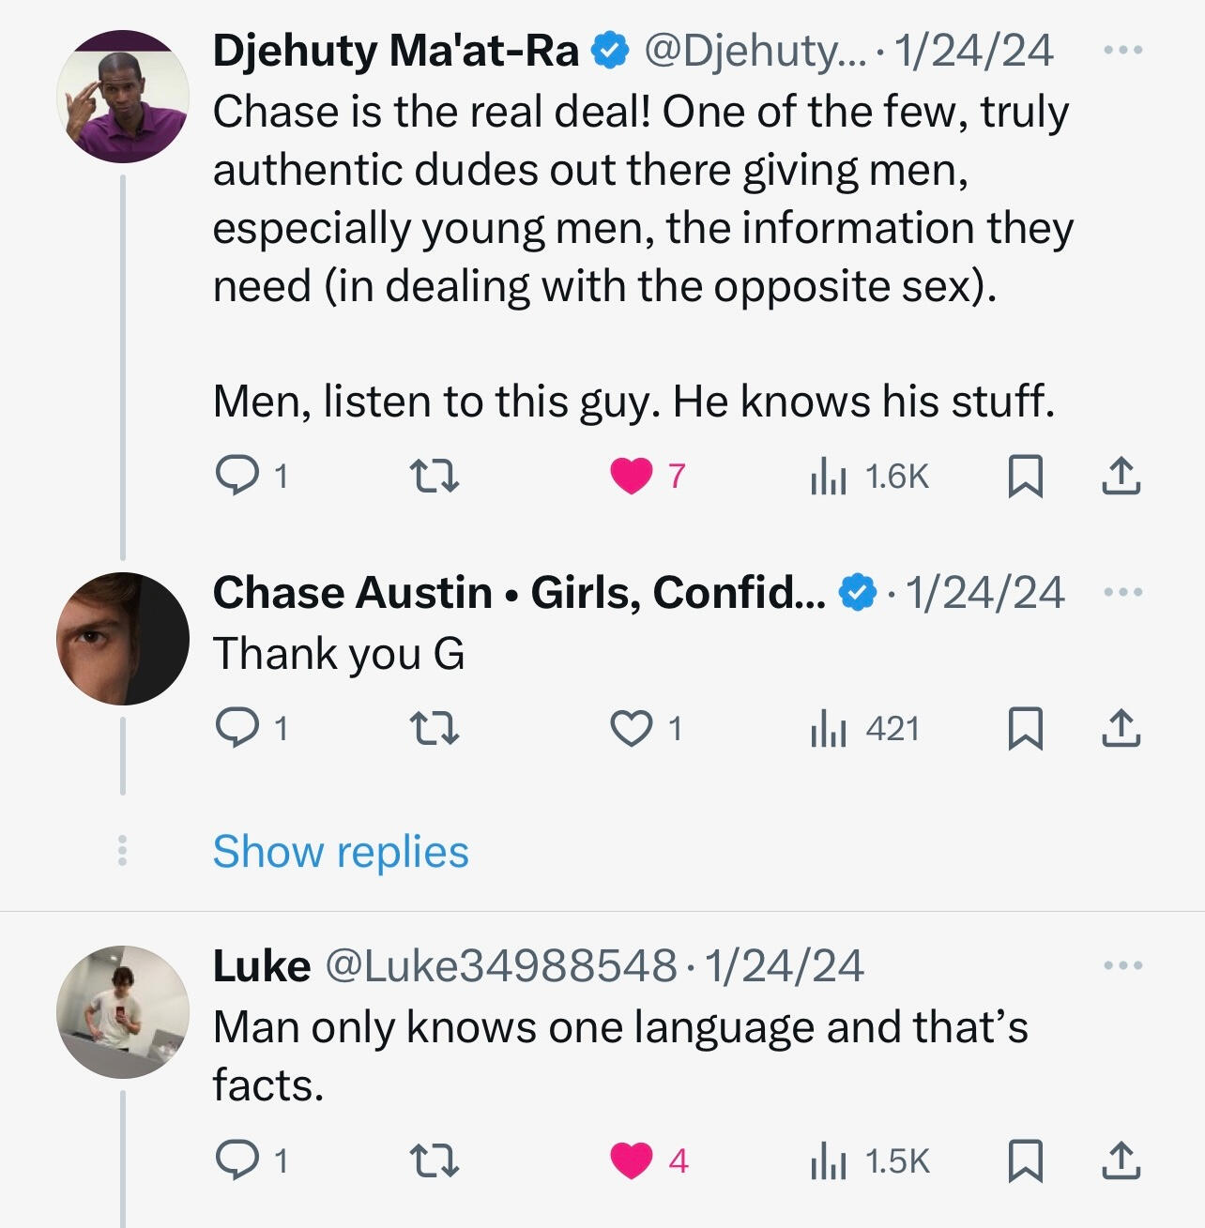Bookmark Djehuty Ma'at-Ra's tweet

pos(1025,476)
